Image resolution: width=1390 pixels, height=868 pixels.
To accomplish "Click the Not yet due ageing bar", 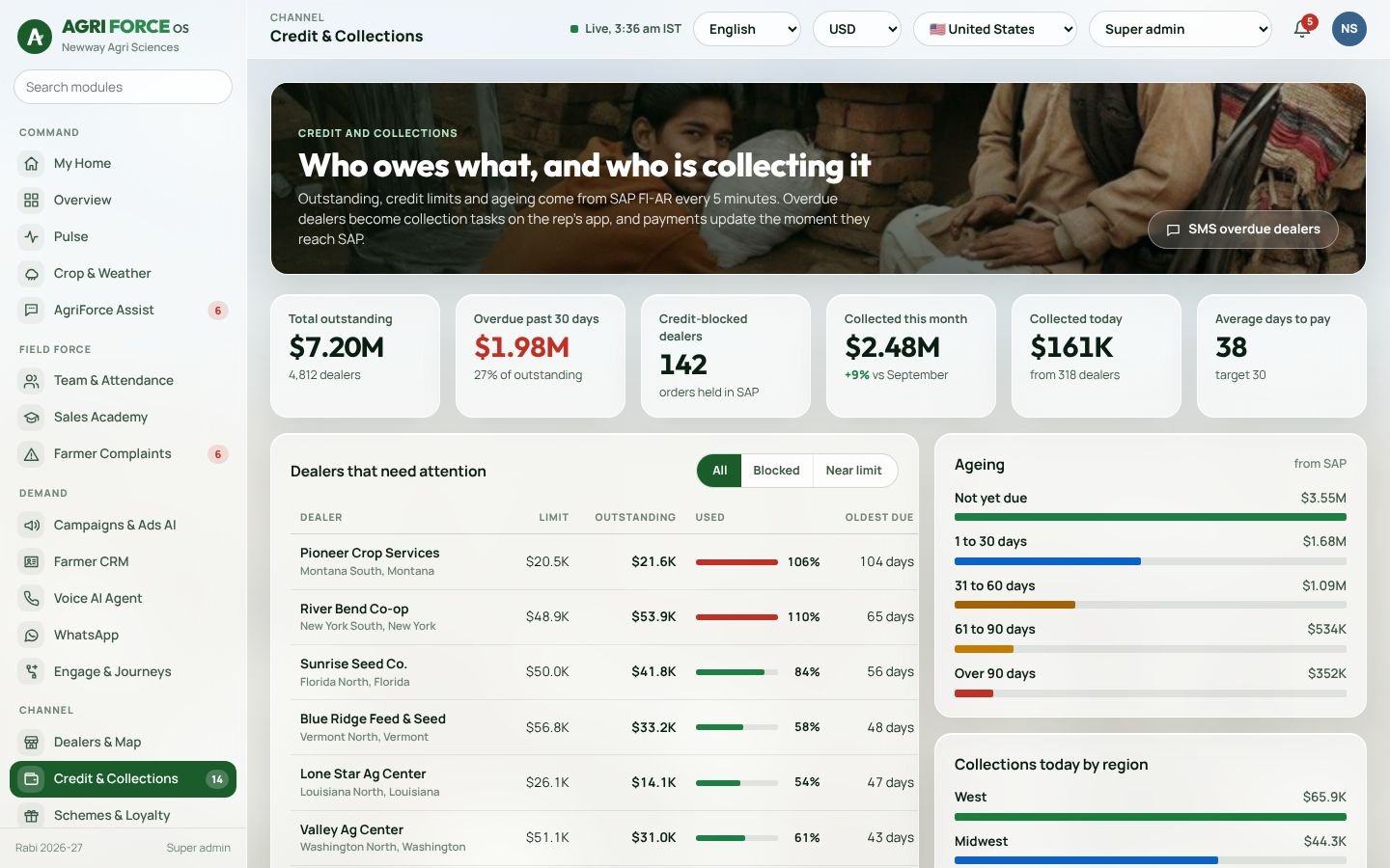I will [1151, 517].
